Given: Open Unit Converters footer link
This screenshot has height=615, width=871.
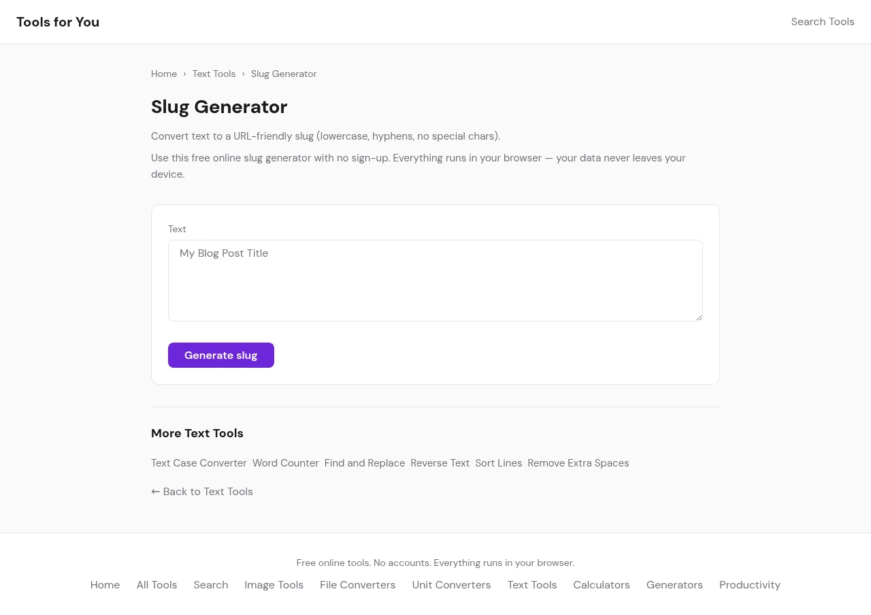Looking at the screenshot, I should click(x=451, y=585).
